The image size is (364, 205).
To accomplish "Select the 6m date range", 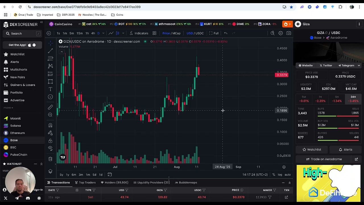I will [x=74, y=175].
